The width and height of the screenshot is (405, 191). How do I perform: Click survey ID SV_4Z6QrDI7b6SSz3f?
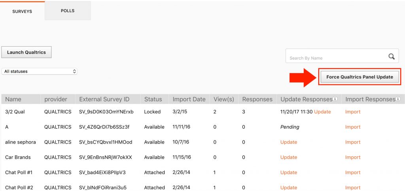click(x=104, y=127)
